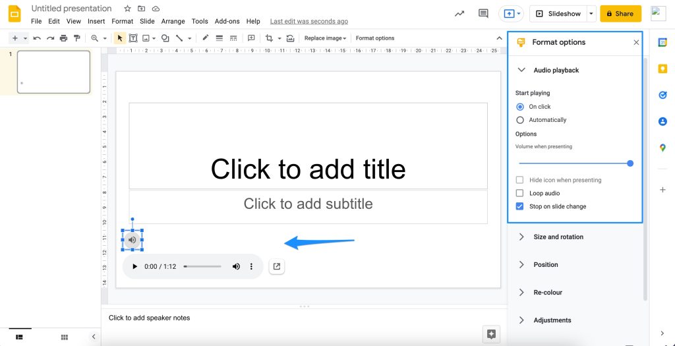Select the crop image tool
Viewport: 675px width, 346px height.
[x=270, y=38]
